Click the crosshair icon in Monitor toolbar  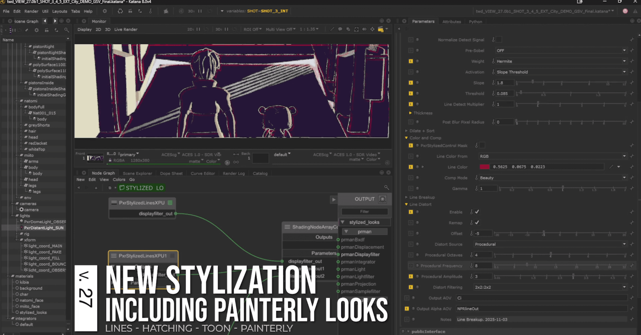point(372,30)
